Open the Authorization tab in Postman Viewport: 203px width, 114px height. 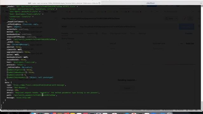click(x=77, y=34)
